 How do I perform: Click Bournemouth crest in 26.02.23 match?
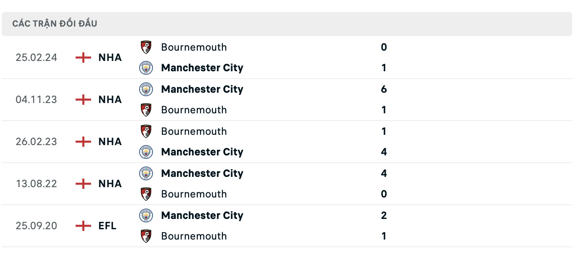pyautogui.click(x=146, y=131)
